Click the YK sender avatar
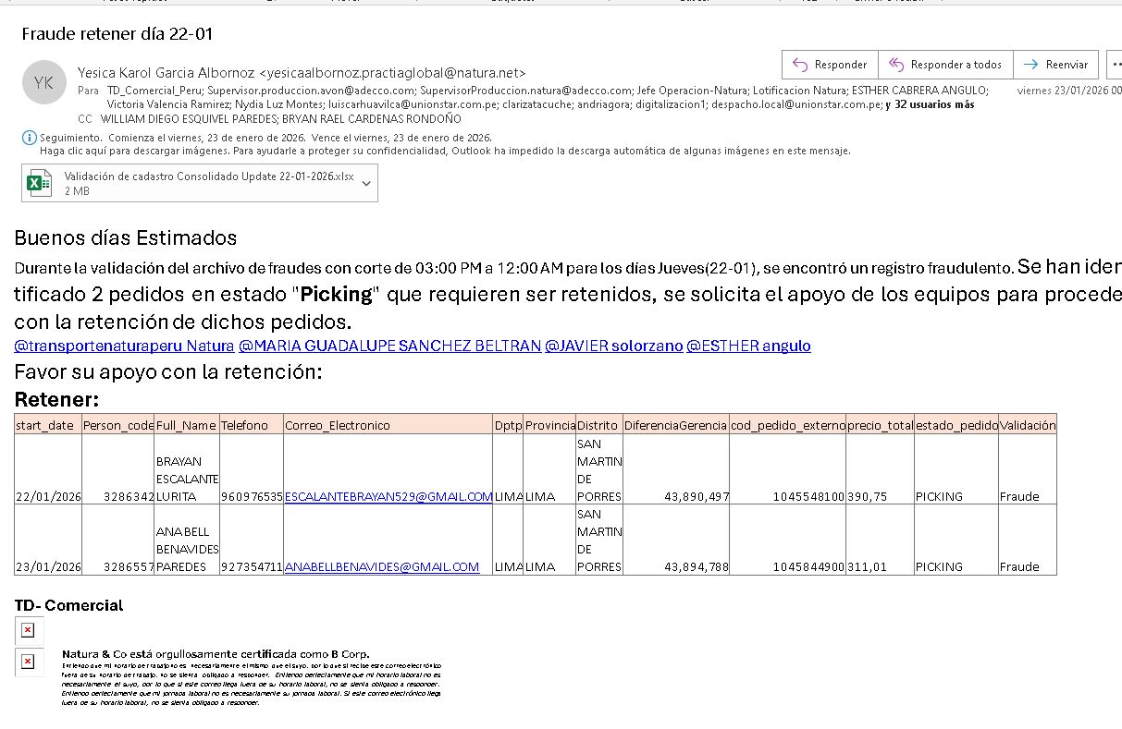 pyautogui.click(x=43, y=81)
